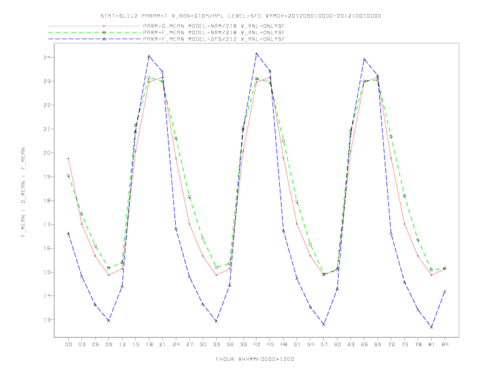Screen dimensions: 485x375
Task: Click x-axis forecast hour label 03
Action: pyautogui.click(x=81, y=344)
